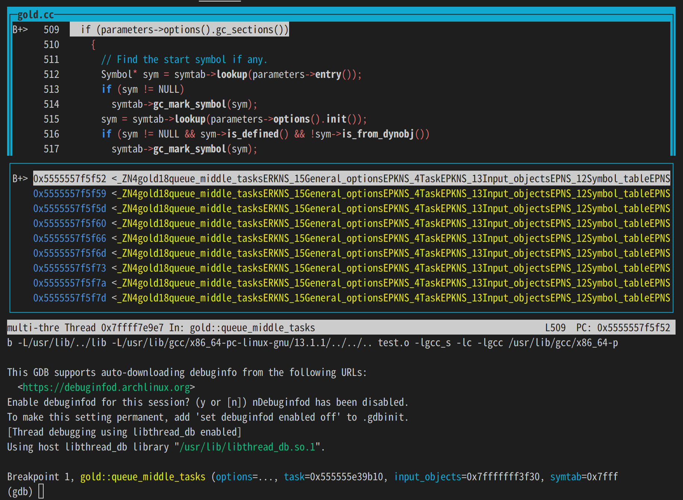Select assembly address 0x5555557f5f7d
Screen dimensions: 683x500
(x=70, y=298)
